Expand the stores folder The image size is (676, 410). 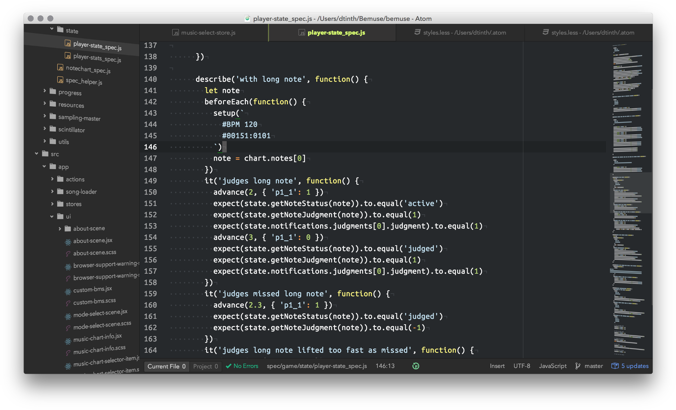(x=52, y=203)
